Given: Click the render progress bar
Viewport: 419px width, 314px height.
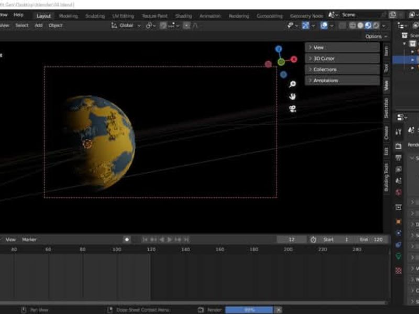Looking at the screenshot, I should (x=249, y=310).
